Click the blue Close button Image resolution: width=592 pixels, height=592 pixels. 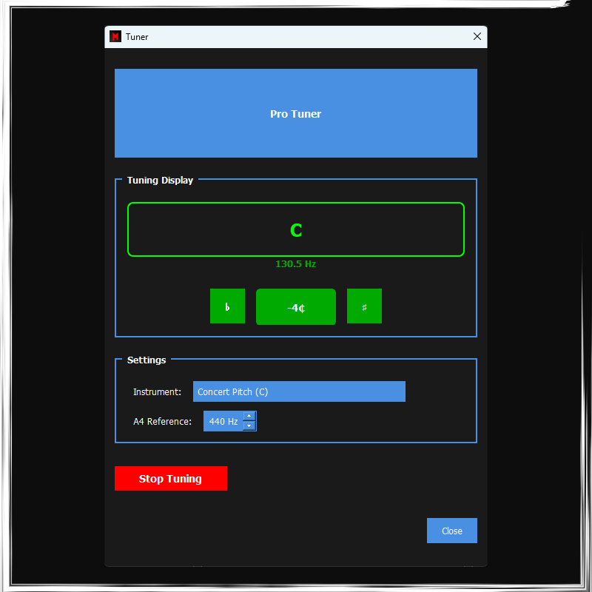tap(451, 531)
